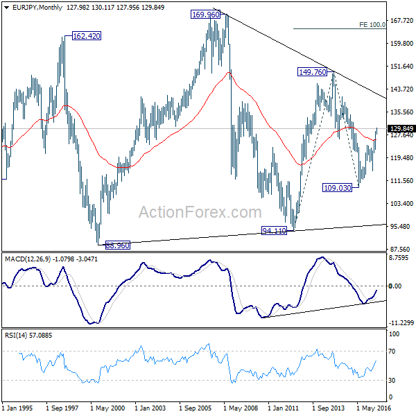Image resolution: width=416 pixels, height=416 pixels.
Task: Open the chart dropdown triangle beside EURJPY
Action: pos(7,8)
